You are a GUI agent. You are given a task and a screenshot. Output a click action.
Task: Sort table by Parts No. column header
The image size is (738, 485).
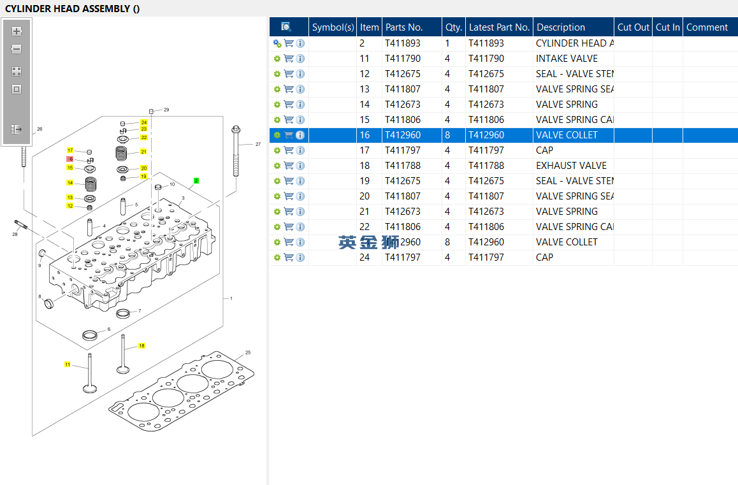(x=404, y=27)
